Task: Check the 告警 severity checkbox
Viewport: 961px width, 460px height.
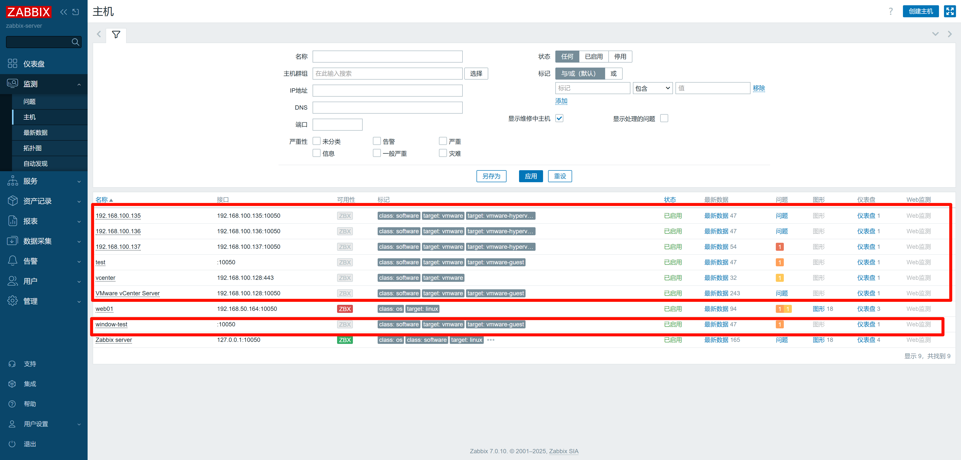Action: pyautogui.click(x=377, y=141)
